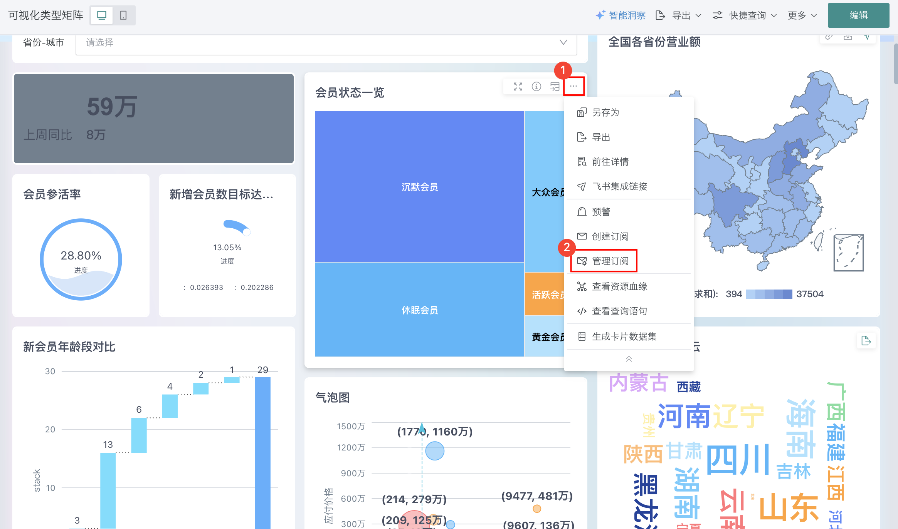898x529 pixels.
Task: Click 查看资源血缘 menu entry
Action: point(619,286)
